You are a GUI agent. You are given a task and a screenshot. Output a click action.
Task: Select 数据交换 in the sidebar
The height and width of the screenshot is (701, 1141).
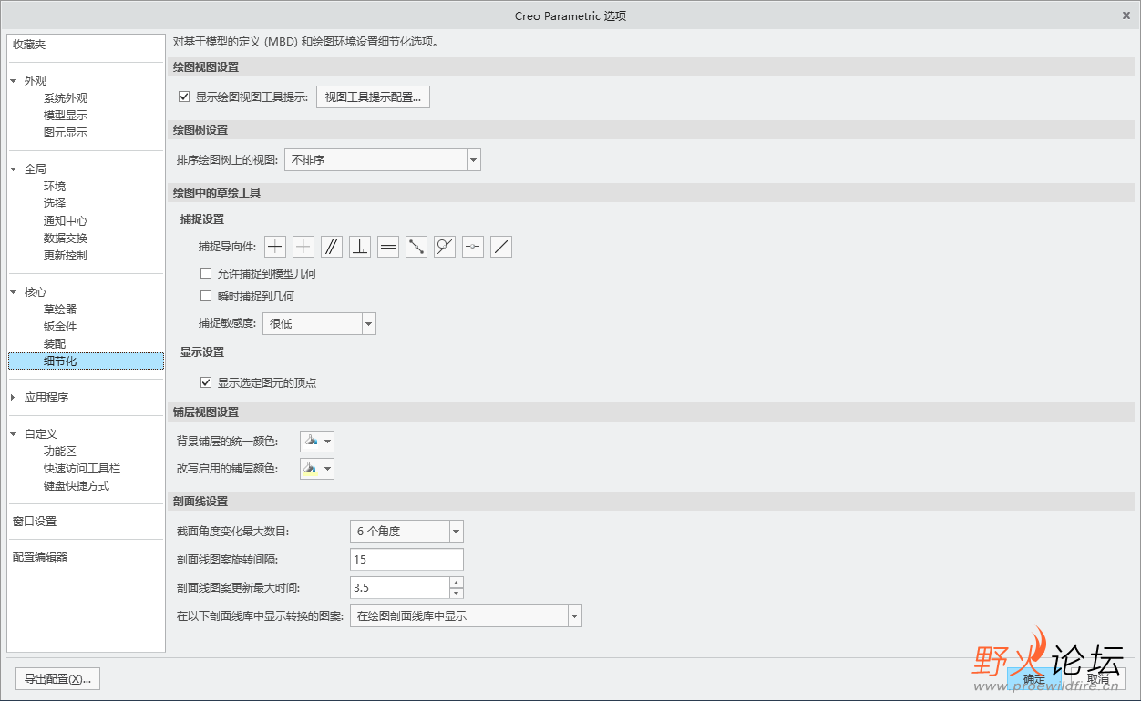pyautogui.click(x=66, y=239)
